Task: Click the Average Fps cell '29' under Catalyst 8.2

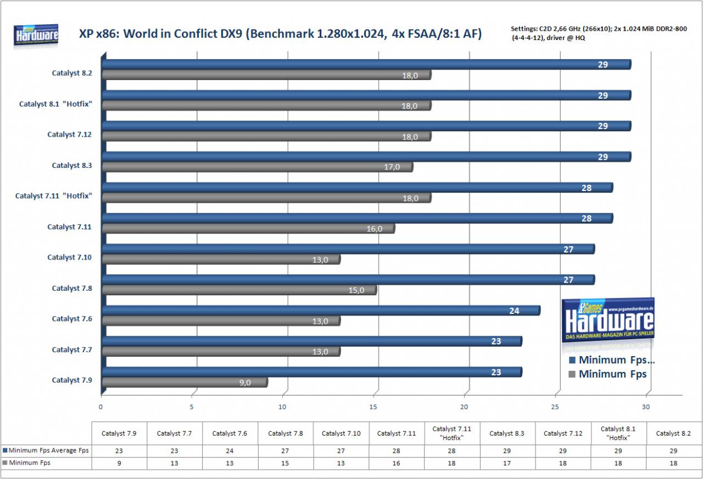Action: [674, 450]
